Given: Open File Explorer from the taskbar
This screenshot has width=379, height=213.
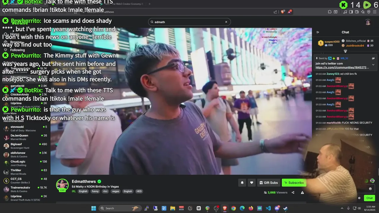Looking at the screenshot, I should click(x=173, y=208).
